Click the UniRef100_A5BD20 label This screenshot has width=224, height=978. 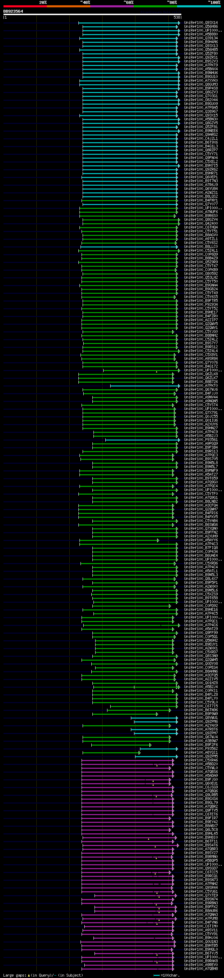point(201,764)
